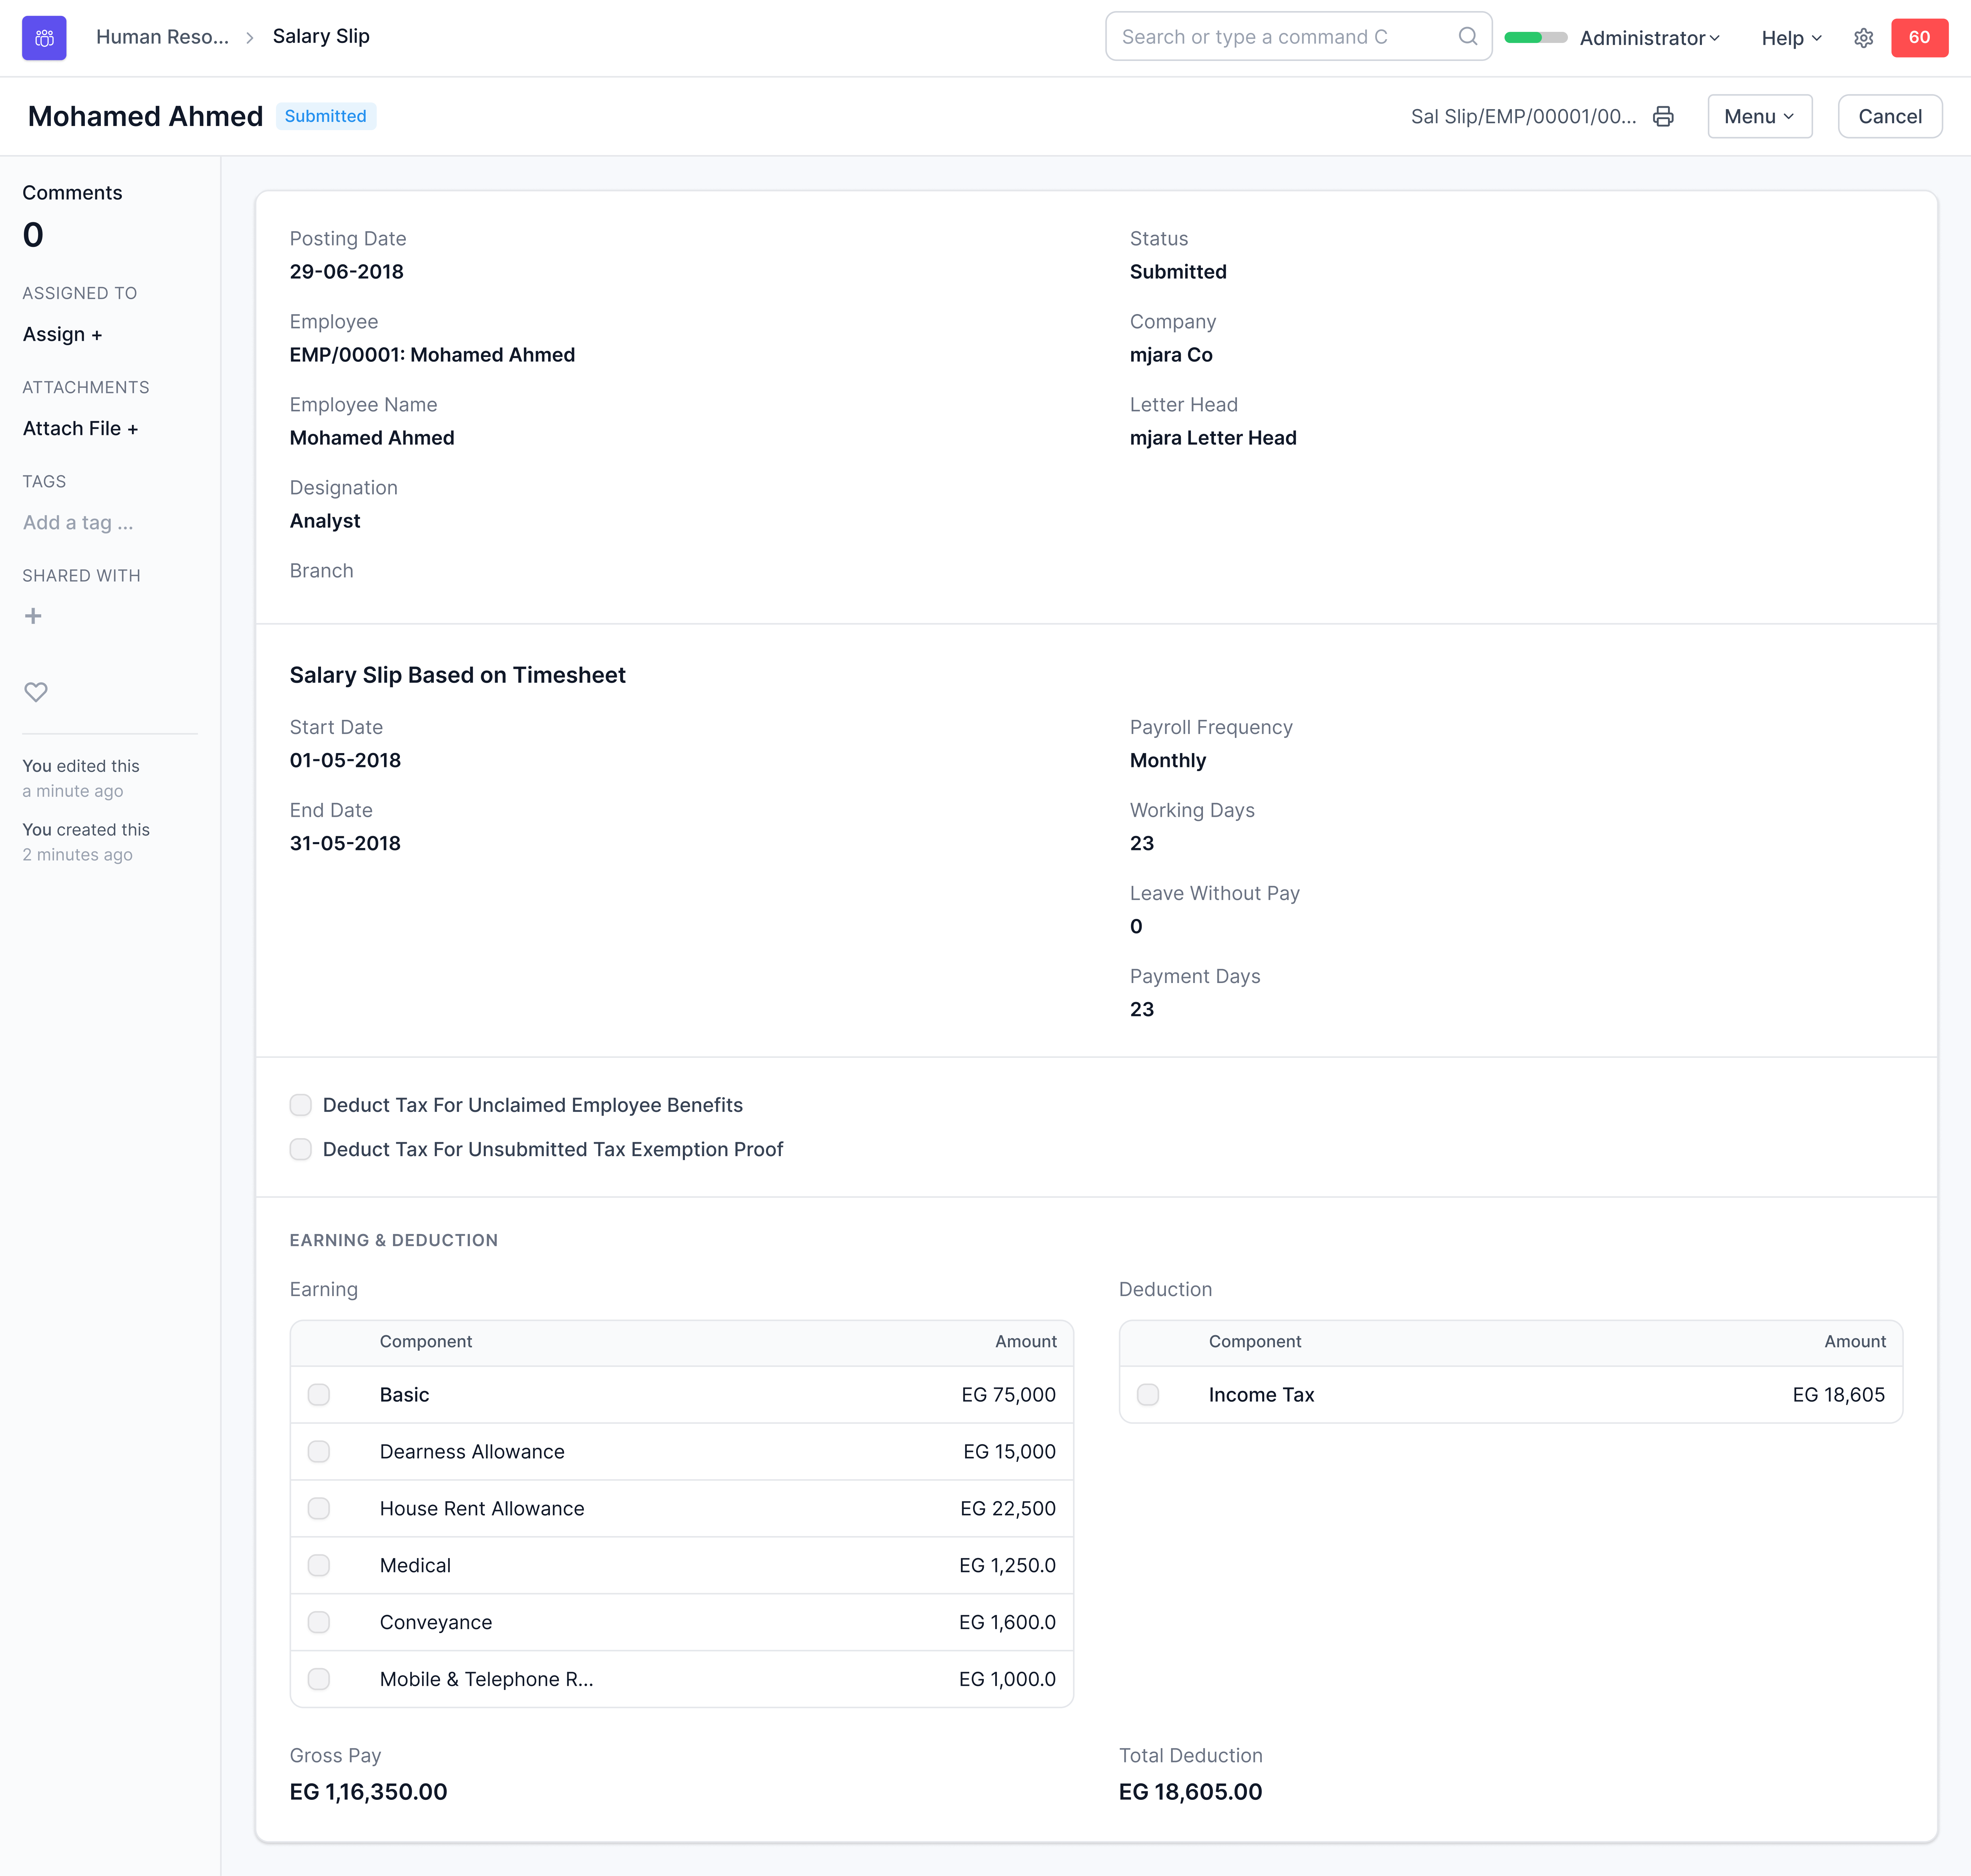The height and width of the screenshot is (1876, 1971).
Task: Select the Dearness Allowance row checkbox
Action: coord(319,1452)
